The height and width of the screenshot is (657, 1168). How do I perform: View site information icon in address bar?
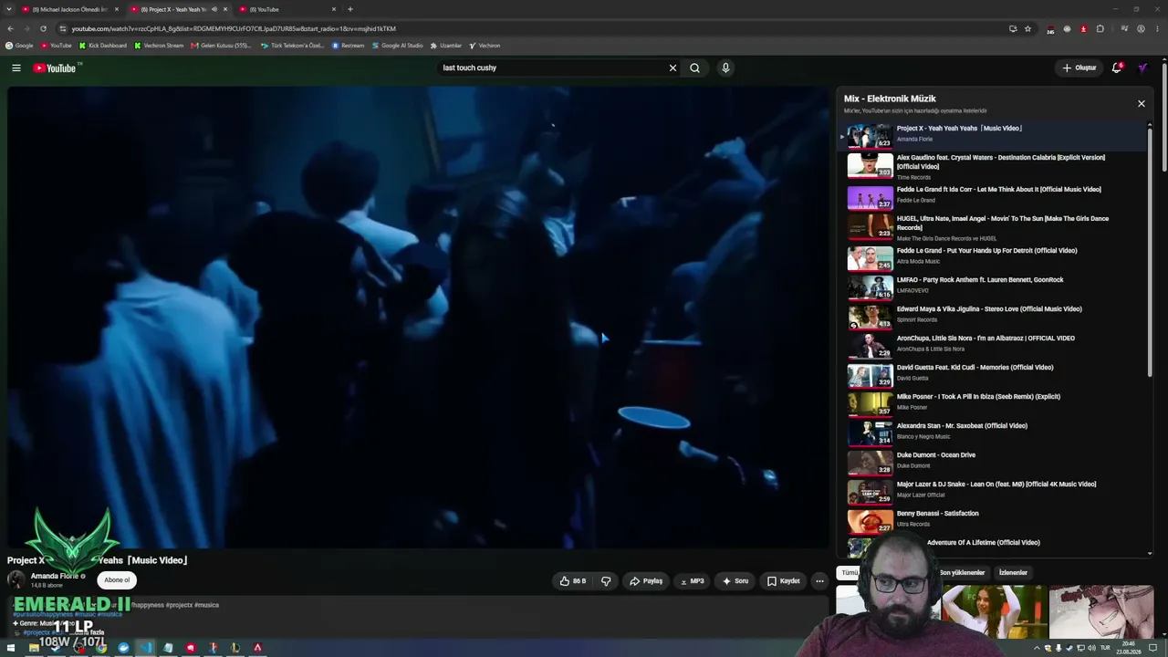[62, 28]
